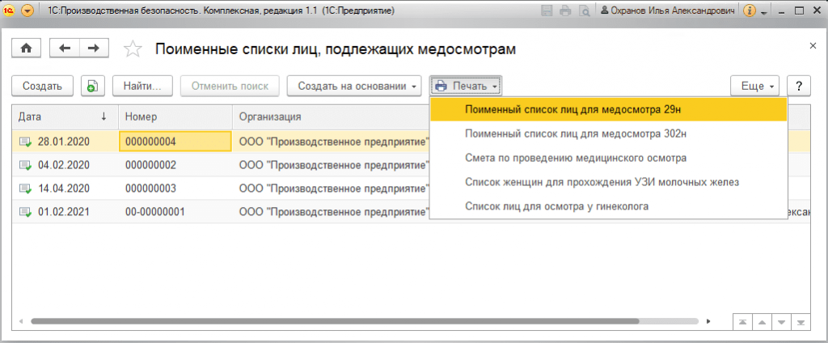The image size is (828, 343).
Task: Click document icon in 01.02.2021 row
Action: [x=25, y=212]
